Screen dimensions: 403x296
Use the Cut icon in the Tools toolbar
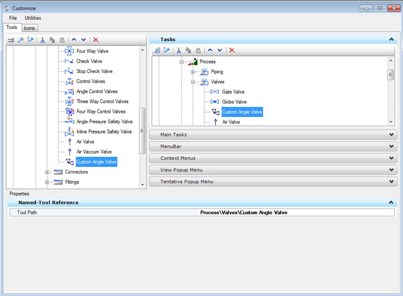(x=42, y=40)
